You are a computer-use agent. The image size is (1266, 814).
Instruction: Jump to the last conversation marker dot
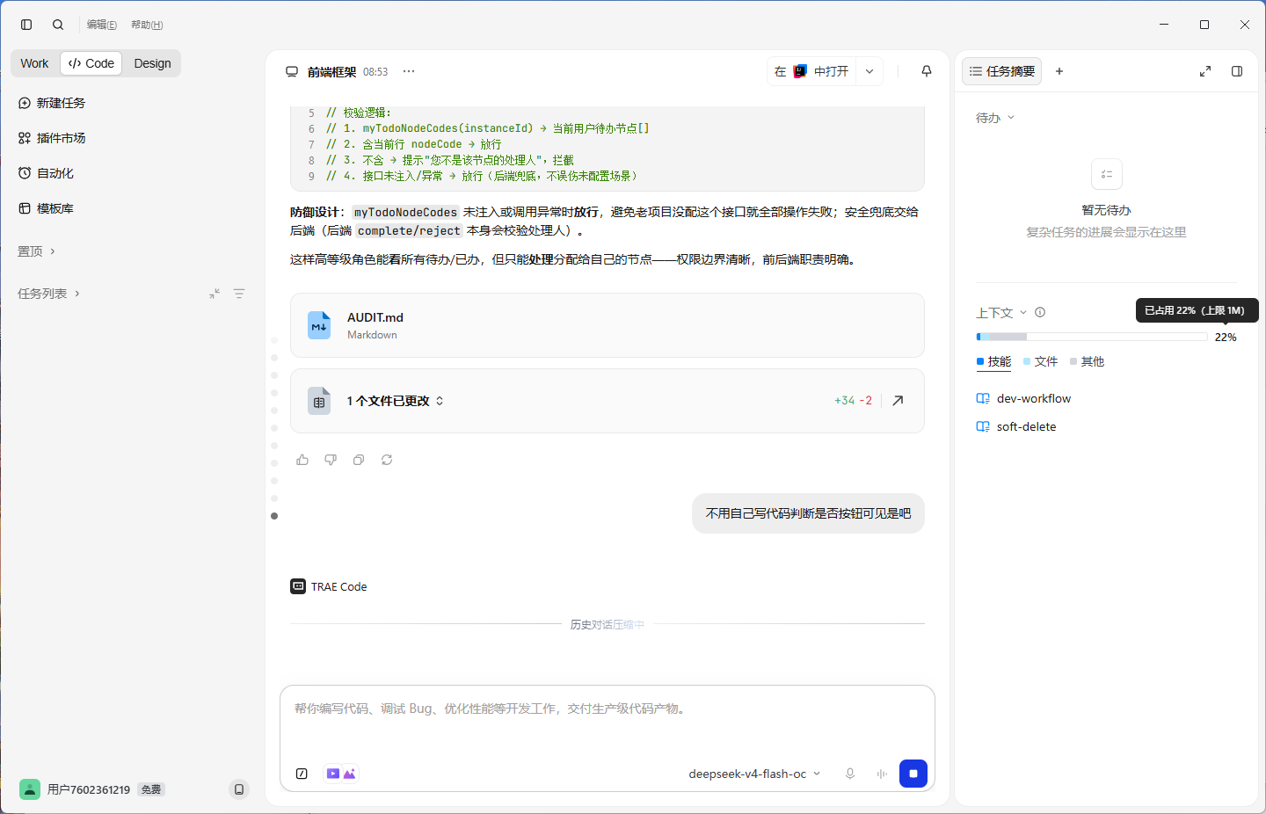274,516
